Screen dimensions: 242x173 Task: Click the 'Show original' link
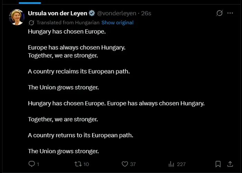tap(117, 23)
